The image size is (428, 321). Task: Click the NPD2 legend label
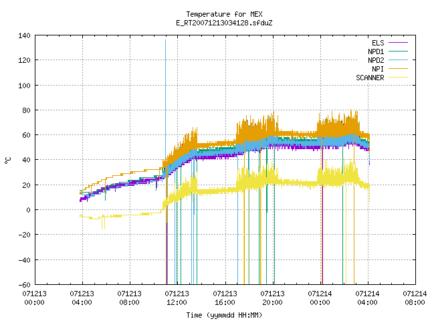coord(376,60)
